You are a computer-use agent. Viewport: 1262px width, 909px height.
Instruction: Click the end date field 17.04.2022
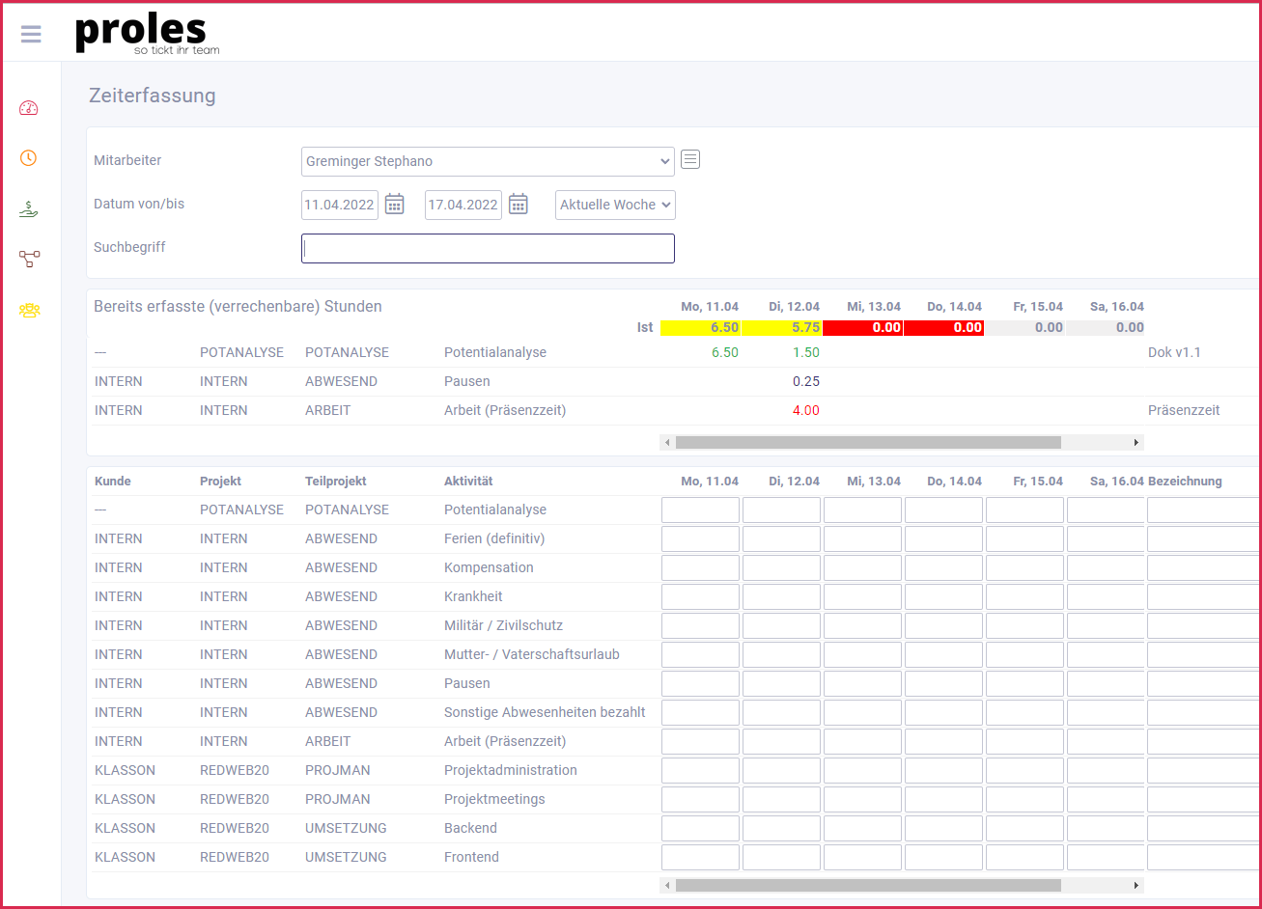tap(463, 205)
